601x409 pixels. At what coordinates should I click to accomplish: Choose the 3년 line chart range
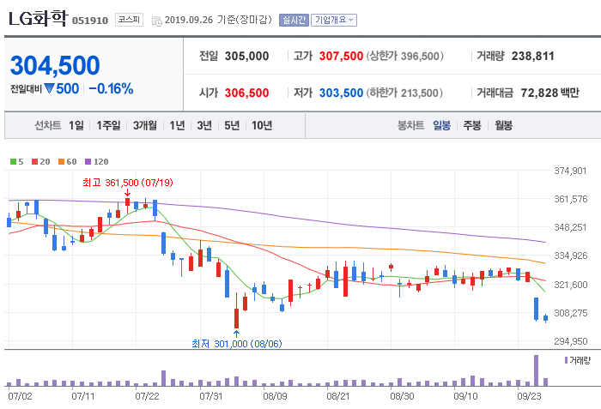[x=203, y=125]
